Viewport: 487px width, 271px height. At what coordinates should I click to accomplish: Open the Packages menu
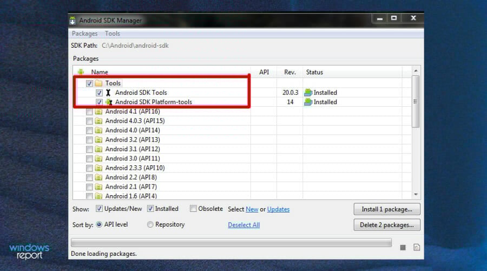pos(84,34)
